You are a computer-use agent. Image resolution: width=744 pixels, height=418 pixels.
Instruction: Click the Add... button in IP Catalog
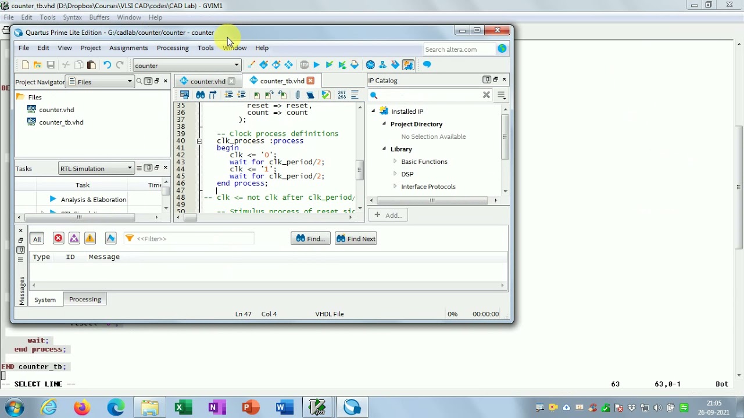click(x=388, y=215)
